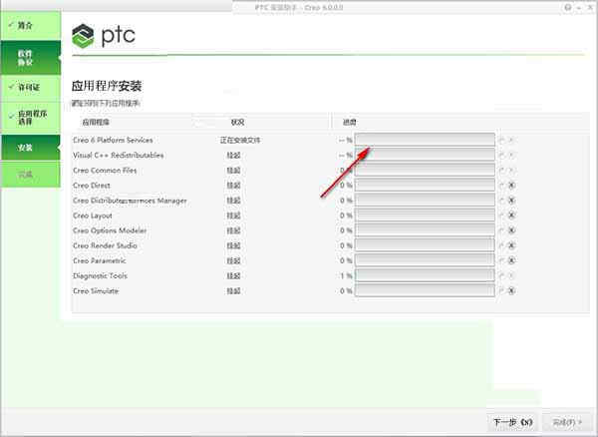Click retry icon for Creo Common Files row

pos(502,171)
